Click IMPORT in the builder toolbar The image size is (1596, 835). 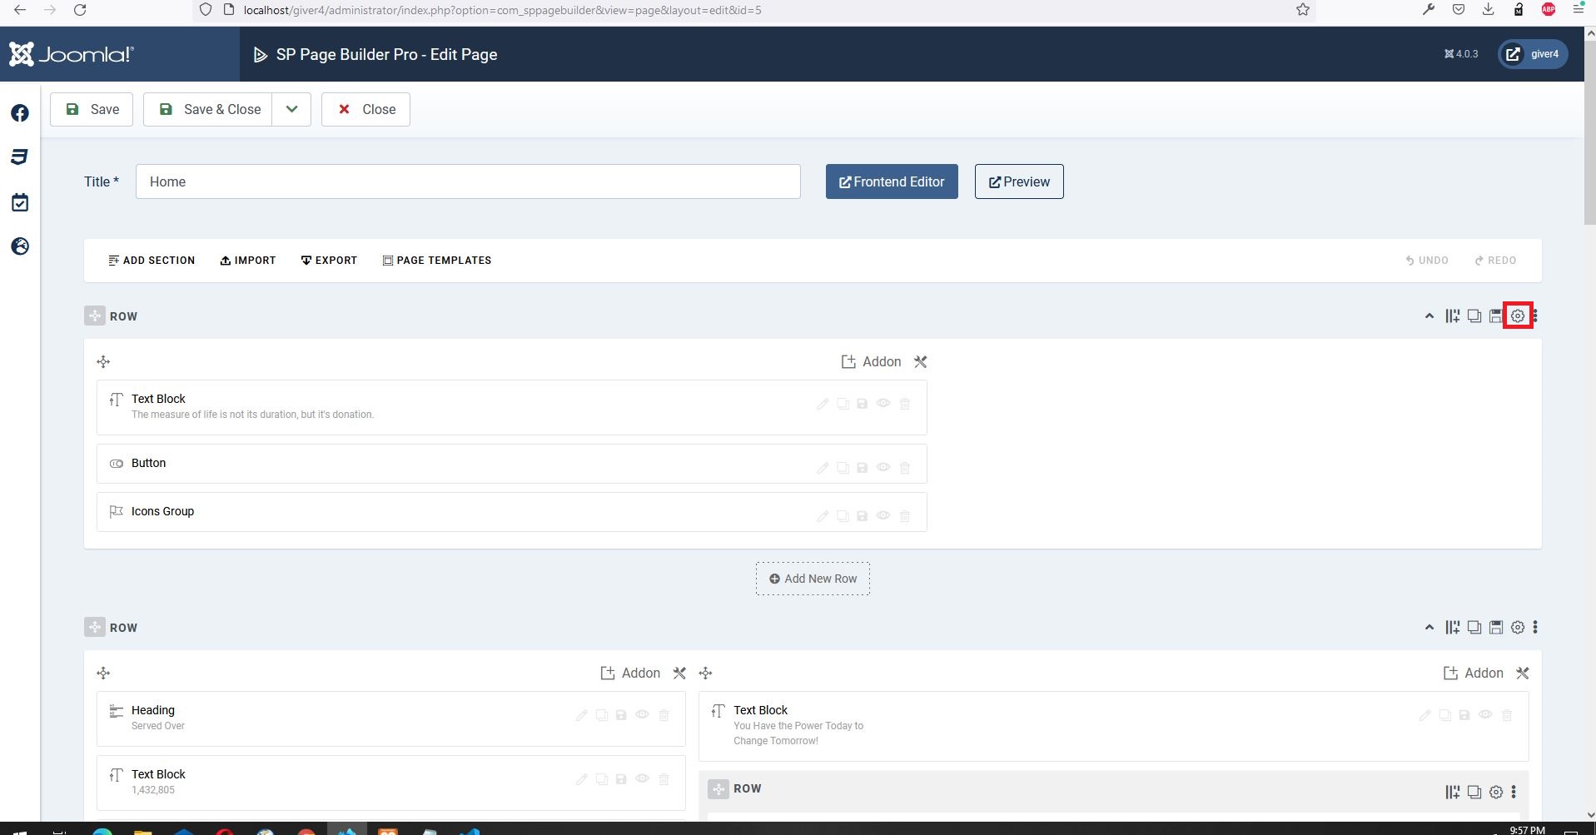pyautogui.click(x=248, y=261)
